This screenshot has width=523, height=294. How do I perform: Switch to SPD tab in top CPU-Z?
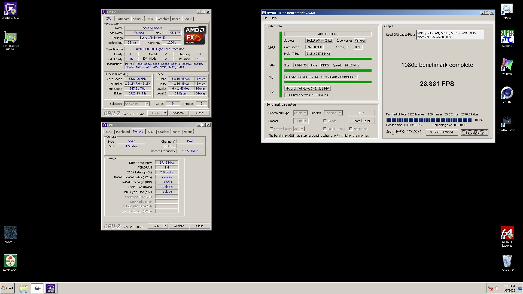point(150,19)
